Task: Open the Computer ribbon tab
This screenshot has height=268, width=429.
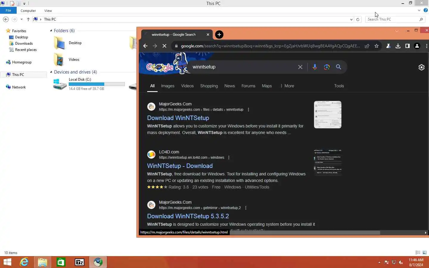Action: pos(28,11)
